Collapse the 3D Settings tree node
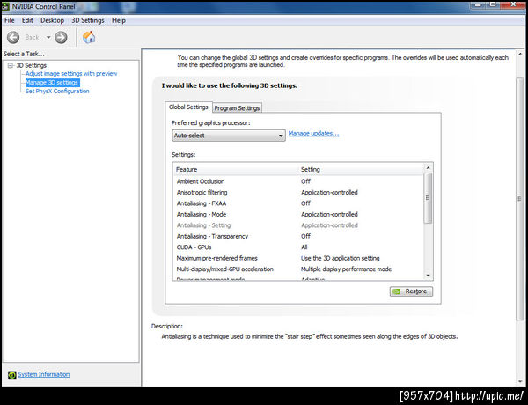The height and width of the screenshot is (405, 528). 11,65
